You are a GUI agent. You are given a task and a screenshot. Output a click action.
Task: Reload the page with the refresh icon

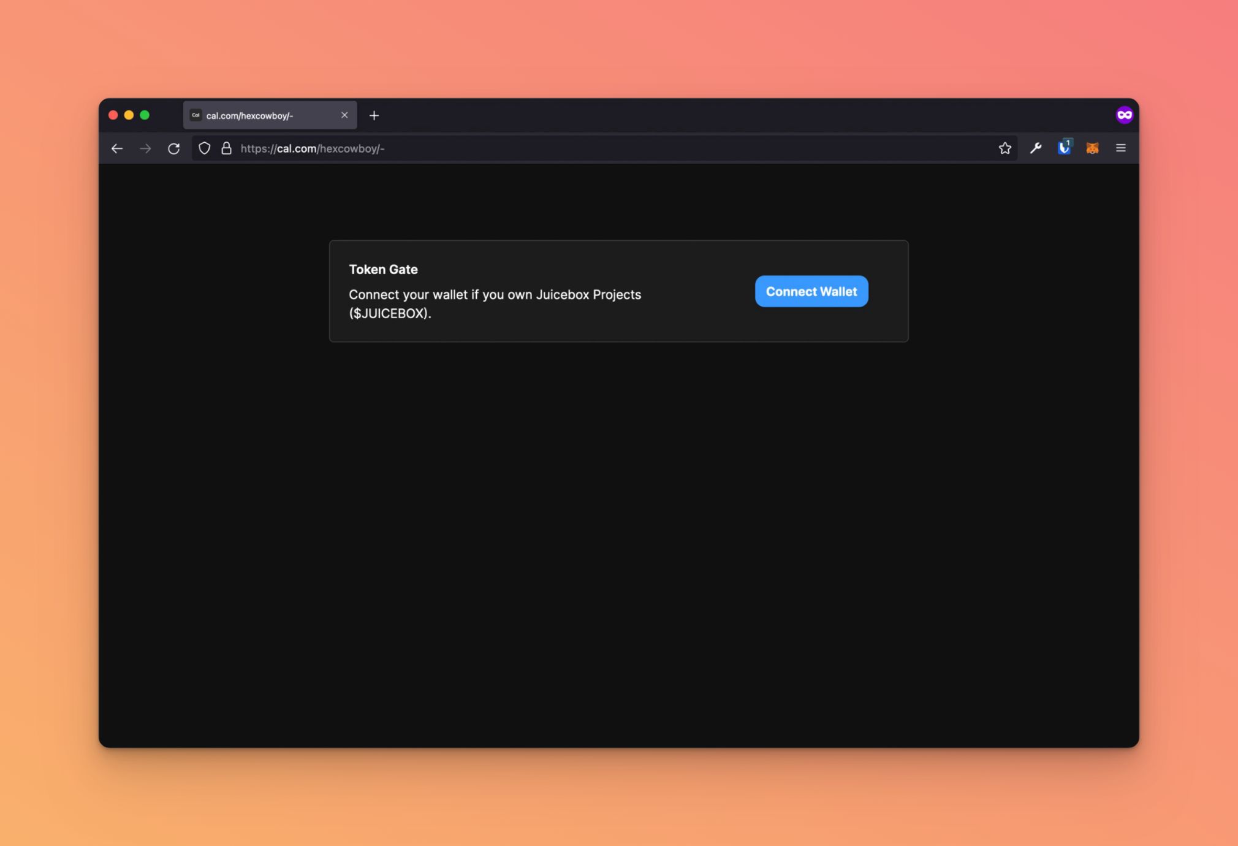174,148
